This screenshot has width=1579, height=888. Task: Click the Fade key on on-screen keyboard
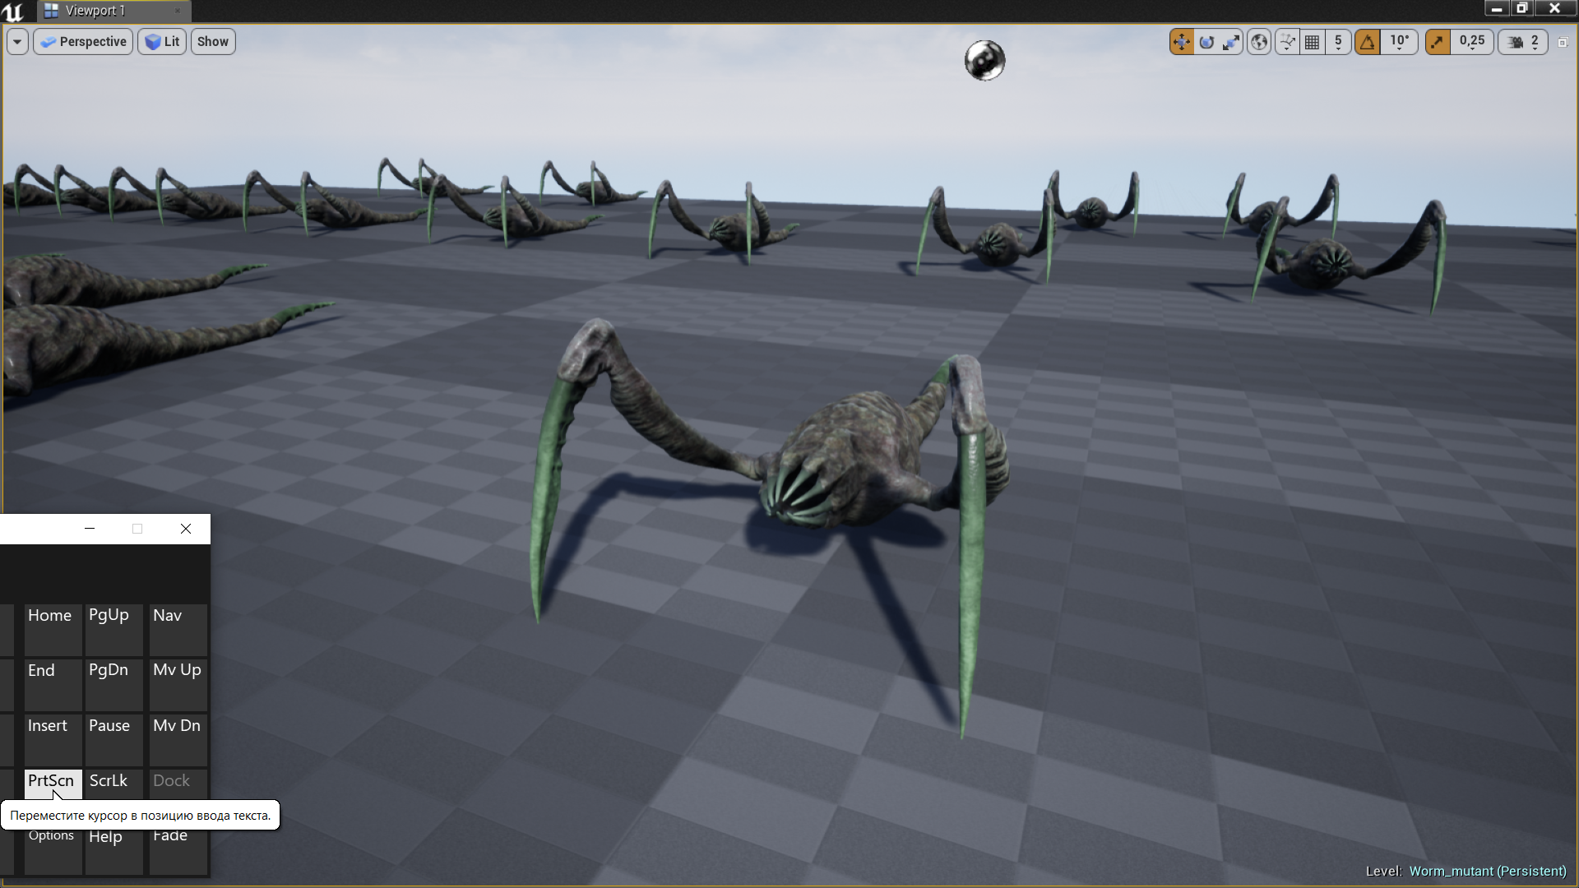(x=178, y=851)
